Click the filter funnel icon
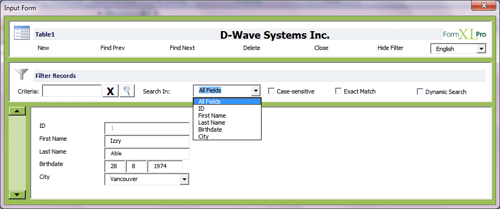Viewport: 500px width, 209px height. pos(21,74)
